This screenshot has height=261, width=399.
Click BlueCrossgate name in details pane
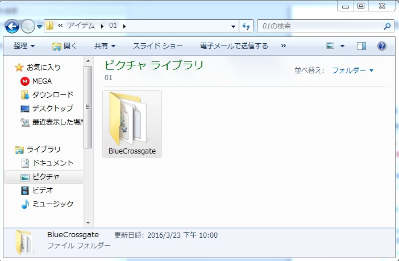73,235
